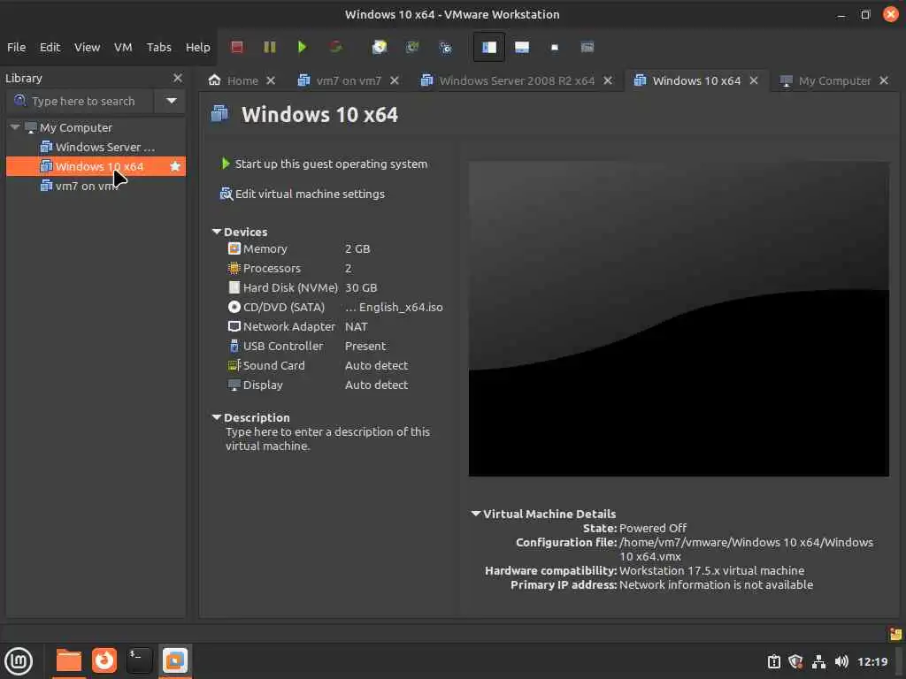
Task: Close the My Computer tab
Action: point(884,80)
